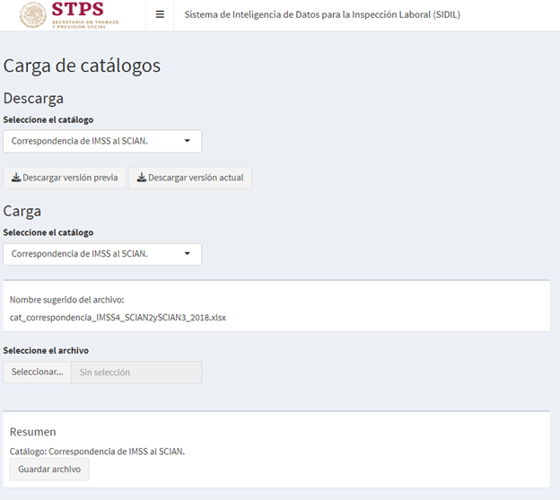The width and height of the screenshot is (560, 500).
Task: Save with the "Guardar archivo" button
Action: (49, 469)
